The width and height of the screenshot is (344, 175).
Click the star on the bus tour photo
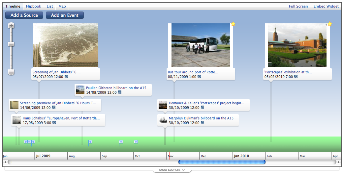click(233, 24)
